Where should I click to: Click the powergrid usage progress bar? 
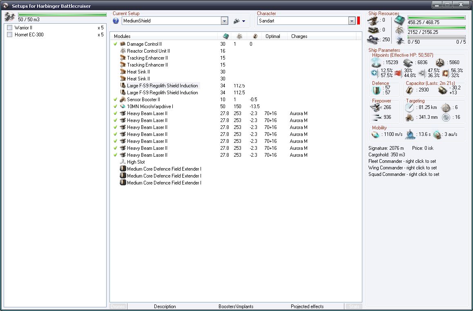pos(437,27)
